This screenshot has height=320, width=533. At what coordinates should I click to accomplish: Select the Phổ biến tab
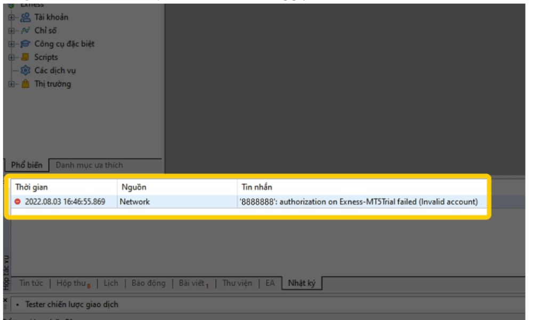point(27,165)
